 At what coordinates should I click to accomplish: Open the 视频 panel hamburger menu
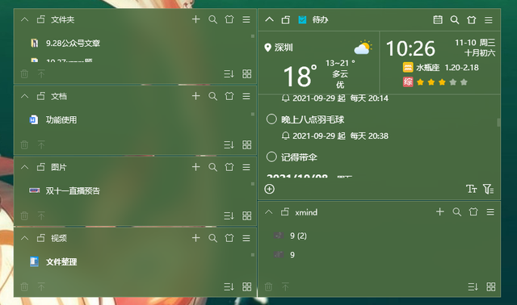(x=246, y=238)
